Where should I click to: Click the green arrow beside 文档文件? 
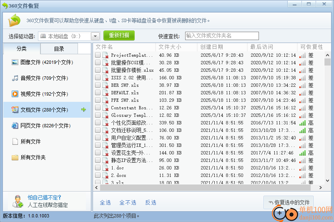pyautogui.click(x=83, y=110)
